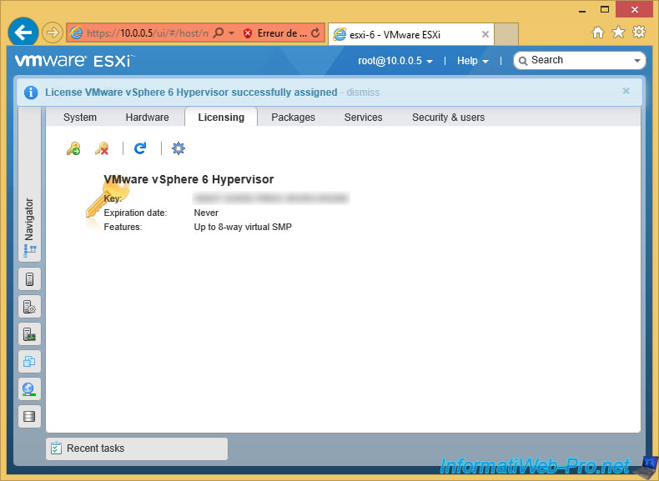
Task: Go back using browser back button
Action: [23, 32]
